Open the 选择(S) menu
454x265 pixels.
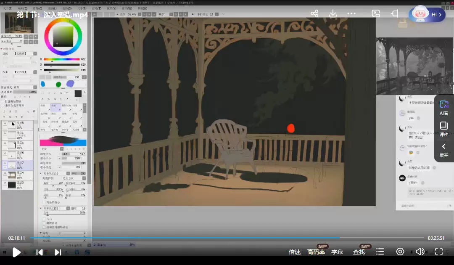pyautogui.click(x=67, y=8)
